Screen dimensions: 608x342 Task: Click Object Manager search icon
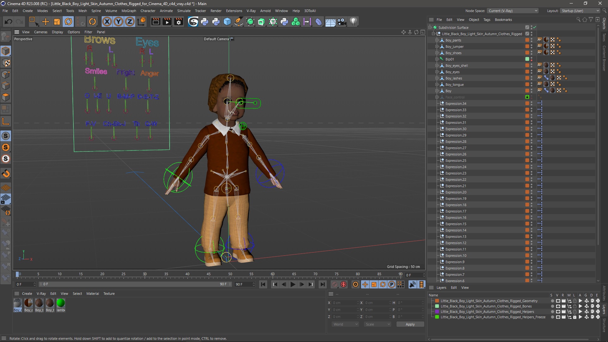[x=578, y=20]
